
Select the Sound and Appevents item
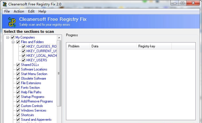36,120
